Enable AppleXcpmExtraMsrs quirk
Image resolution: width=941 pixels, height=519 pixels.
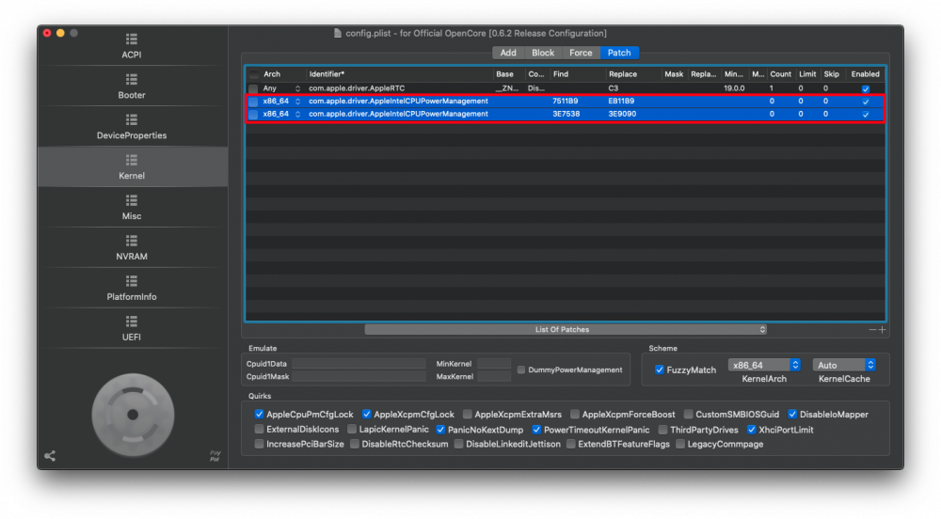coord(468,414)
